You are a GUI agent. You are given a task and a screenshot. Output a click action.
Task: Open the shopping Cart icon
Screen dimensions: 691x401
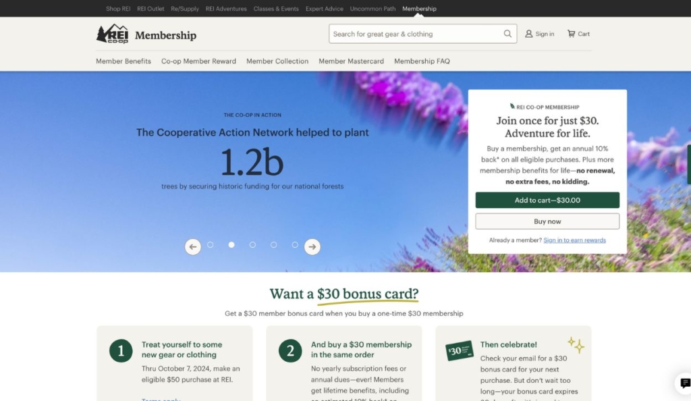(x=571, y=34)
